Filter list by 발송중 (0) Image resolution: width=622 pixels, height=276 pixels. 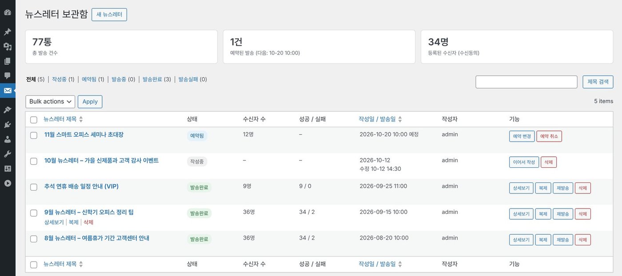(x=124, y=79)
